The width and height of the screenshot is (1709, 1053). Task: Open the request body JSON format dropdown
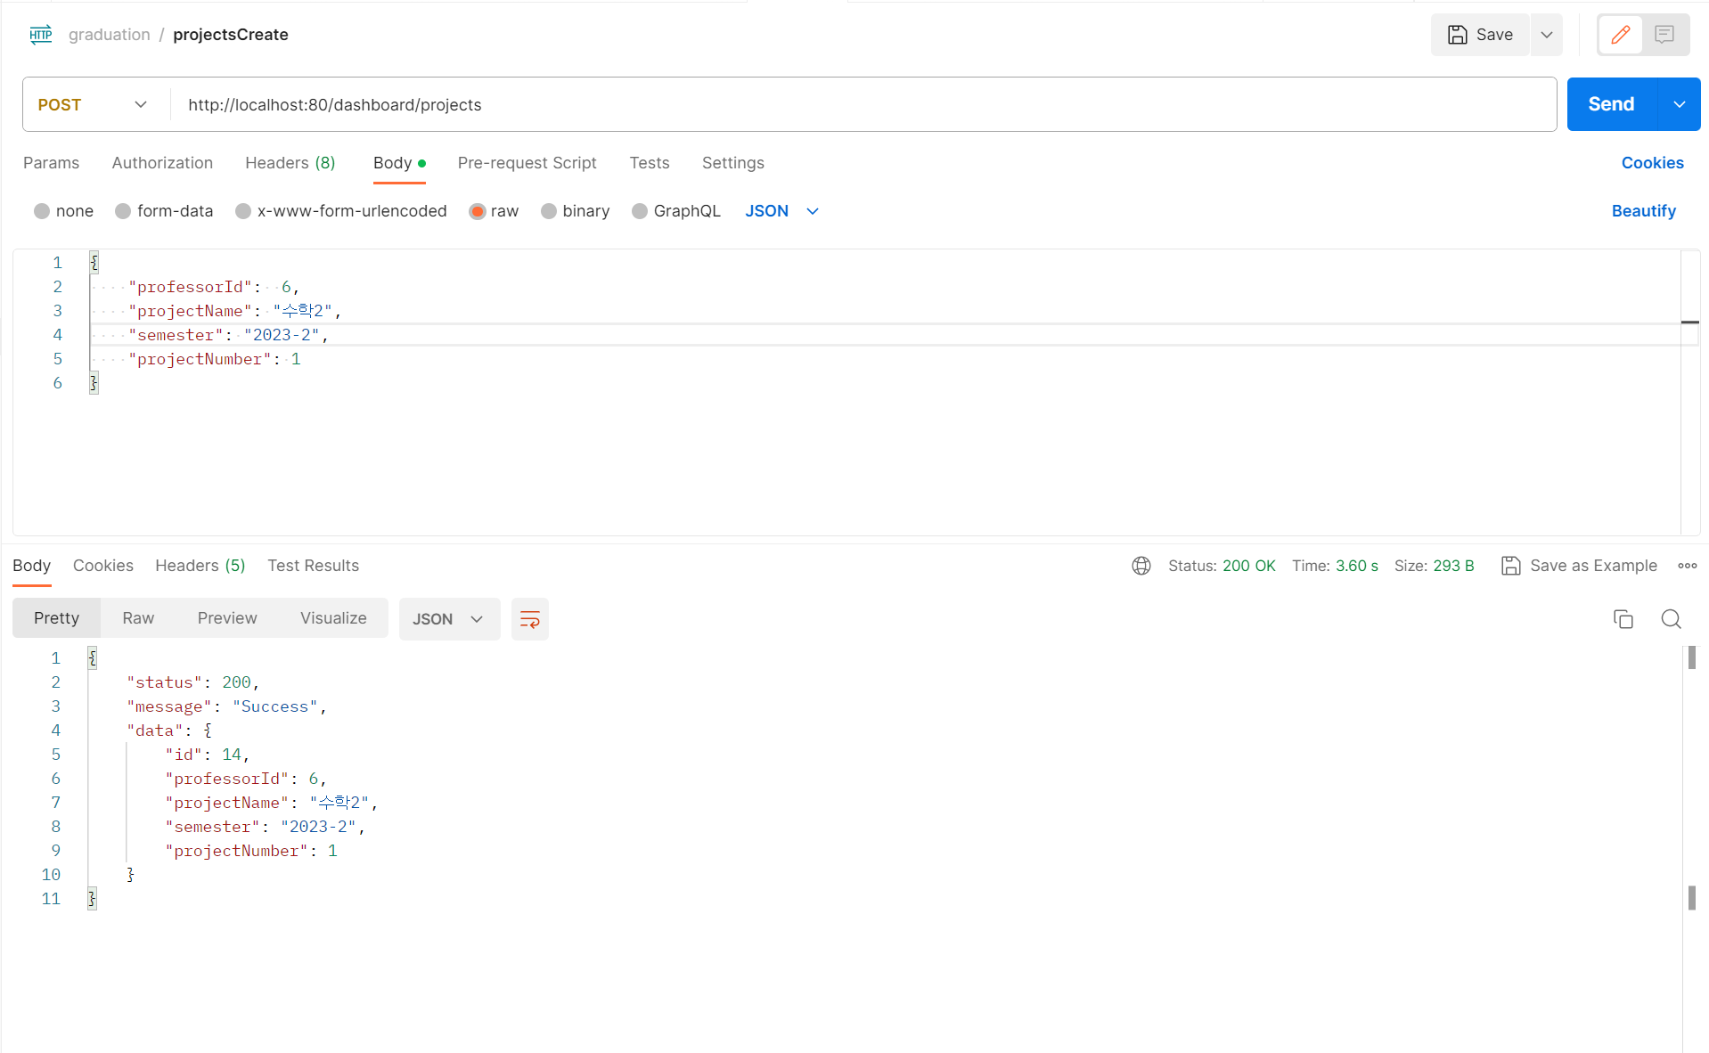click(782, 211)
